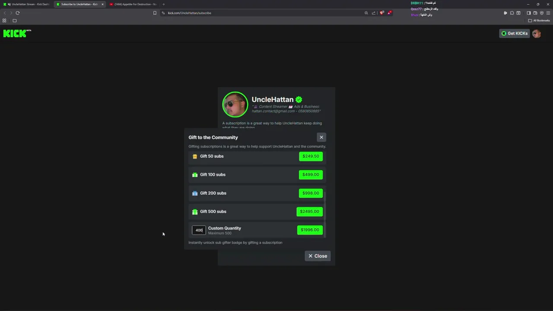Viewport: 553px width, 311px height.
Task: Click the Gift 50 subs gift icon
Action: (x=195, y=156)
